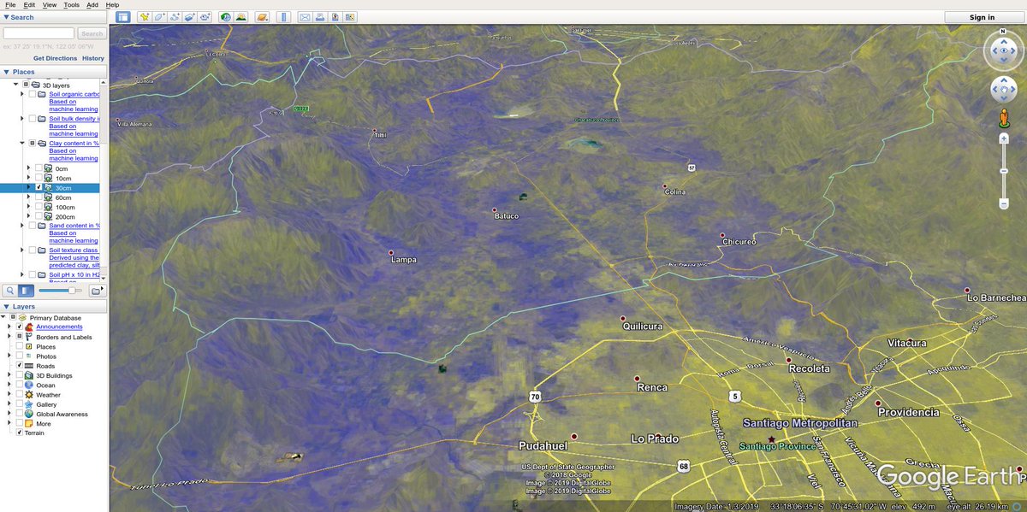Open the ruler measurement tool
1027x512 pixels.
pyautogui.click(x=284, y=16)
